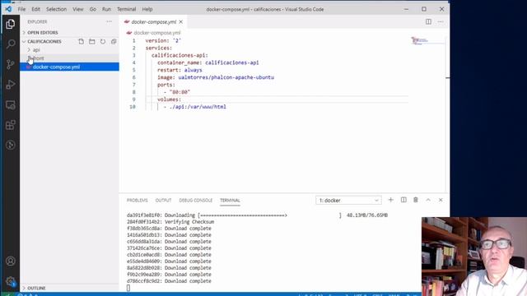Select the docker-compose.yml editor tab
This screenshot has height=296, width=527.
pos(154,22)
